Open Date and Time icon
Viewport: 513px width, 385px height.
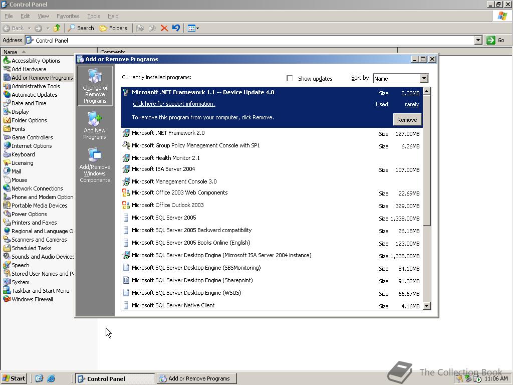click(7, 103)
